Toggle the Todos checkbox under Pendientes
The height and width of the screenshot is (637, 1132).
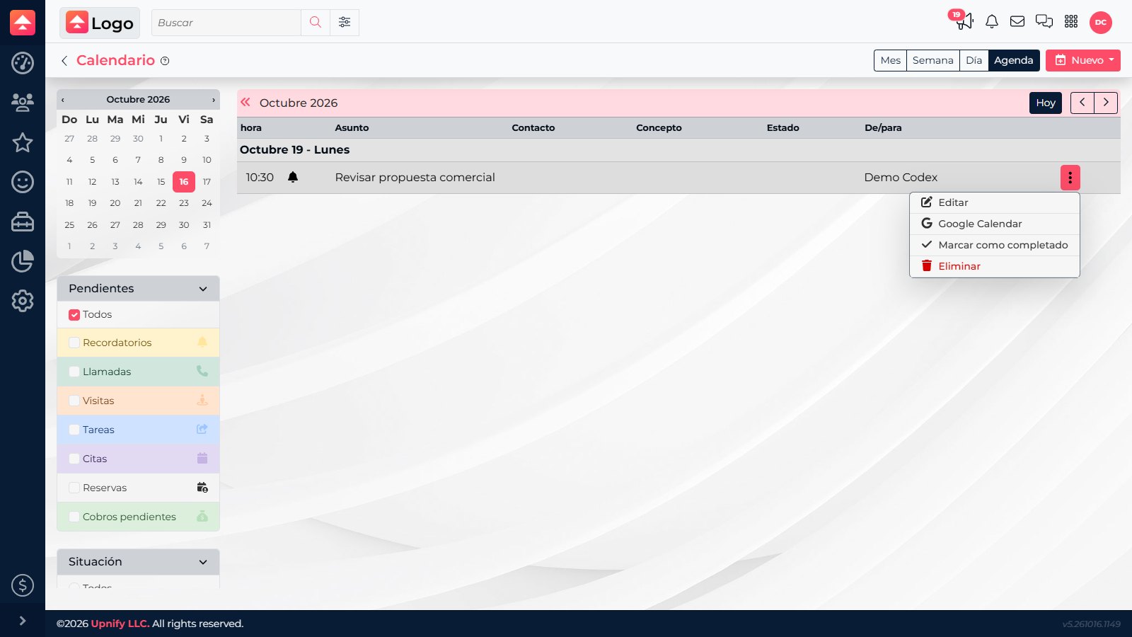click(x=74, y=315)
